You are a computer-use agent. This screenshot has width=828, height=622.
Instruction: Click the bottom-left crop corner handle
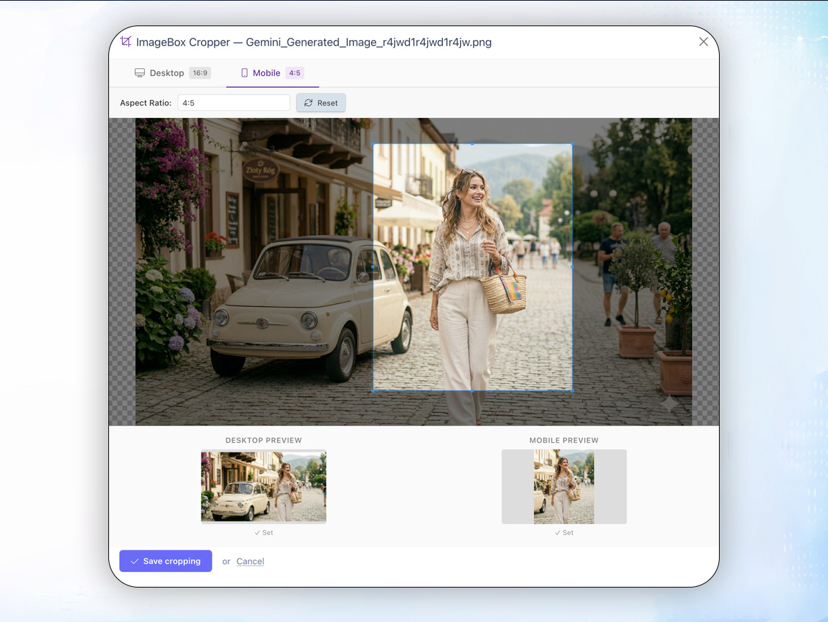click(x=373, y=391)
